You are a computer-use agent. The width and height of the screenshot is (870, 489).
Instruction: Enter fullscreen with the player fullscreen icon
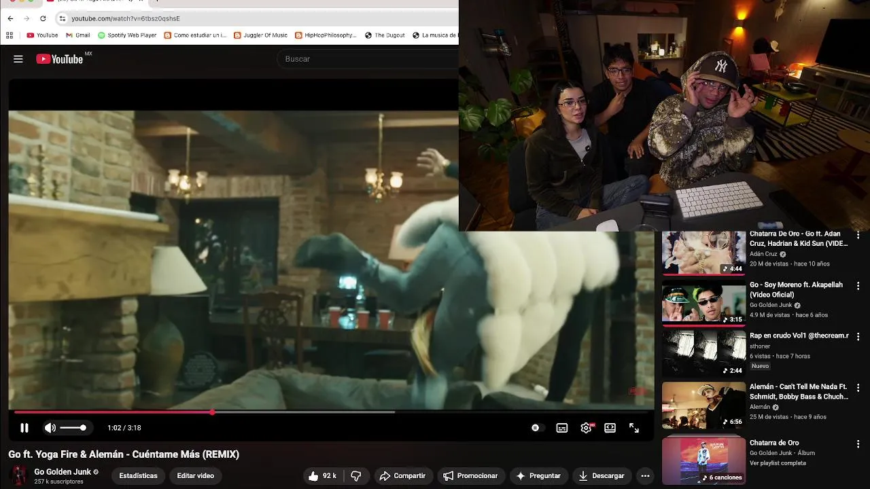(634, 428)
